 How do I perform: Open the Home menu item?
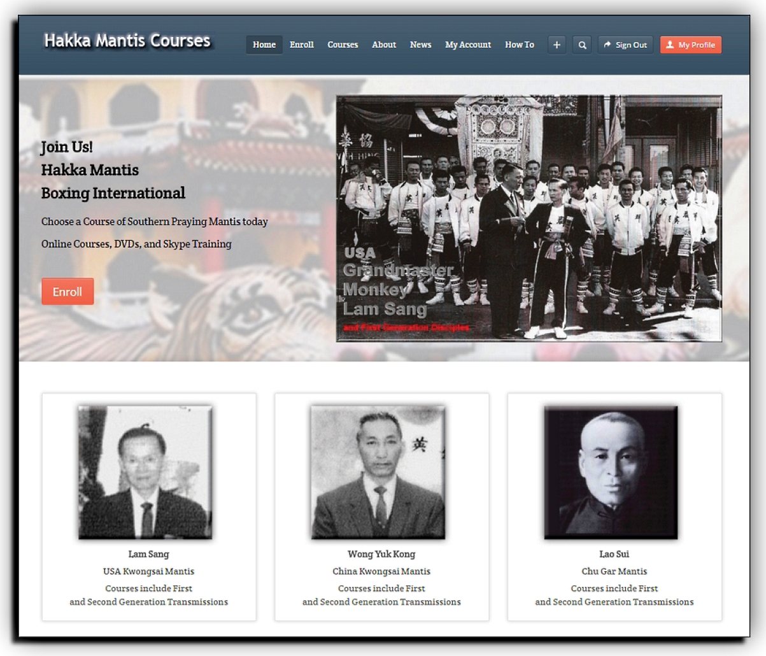click(264, 45)
